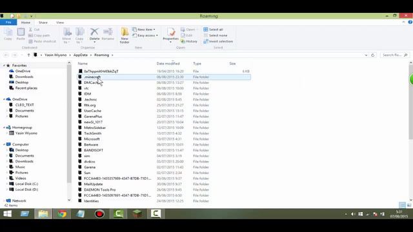413x232 pixels.
Task: Open the Windows Start button
Action: (7, 213)
